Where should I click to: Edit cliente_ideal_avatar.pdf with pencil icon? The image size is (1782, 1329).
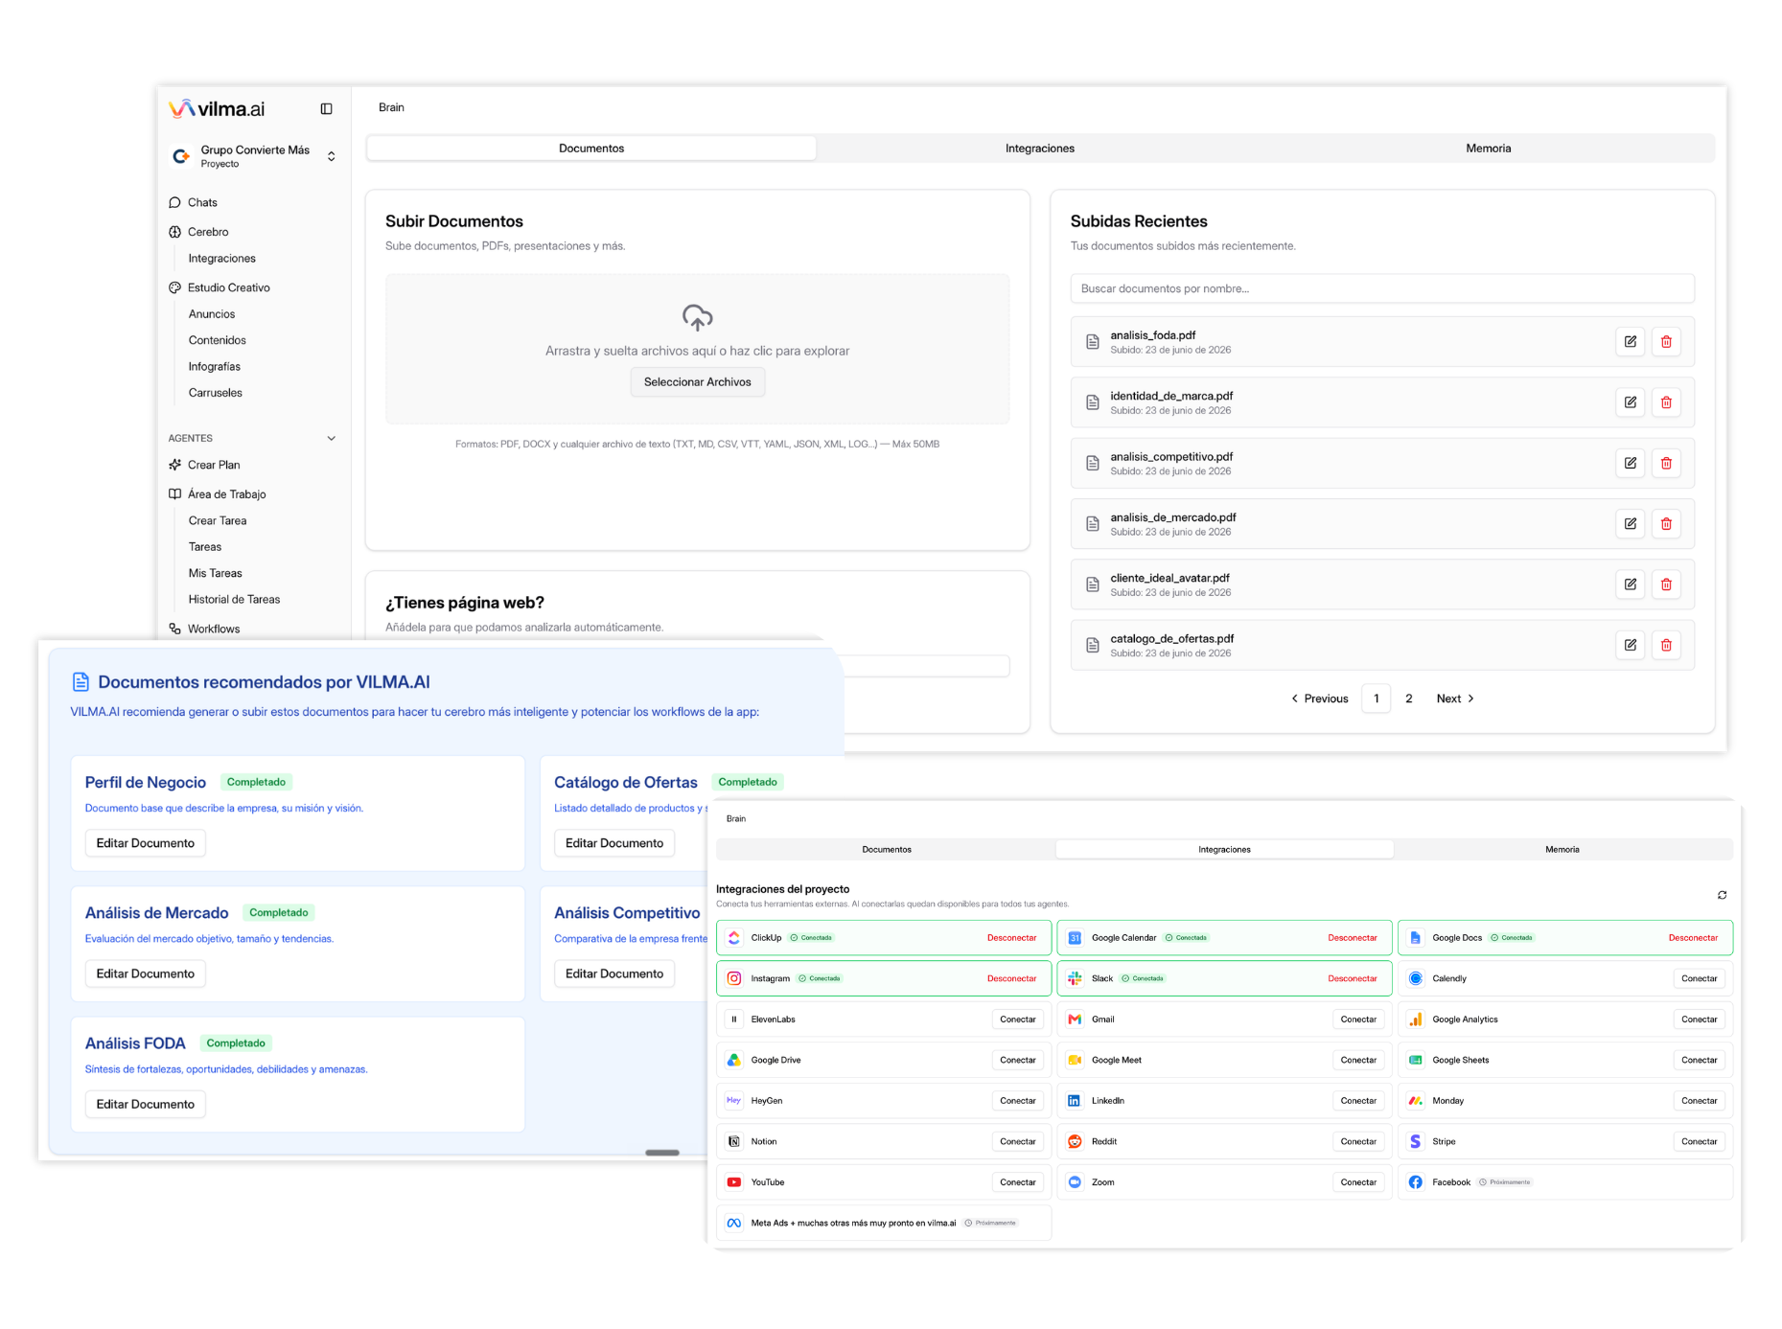(1631, 584)
